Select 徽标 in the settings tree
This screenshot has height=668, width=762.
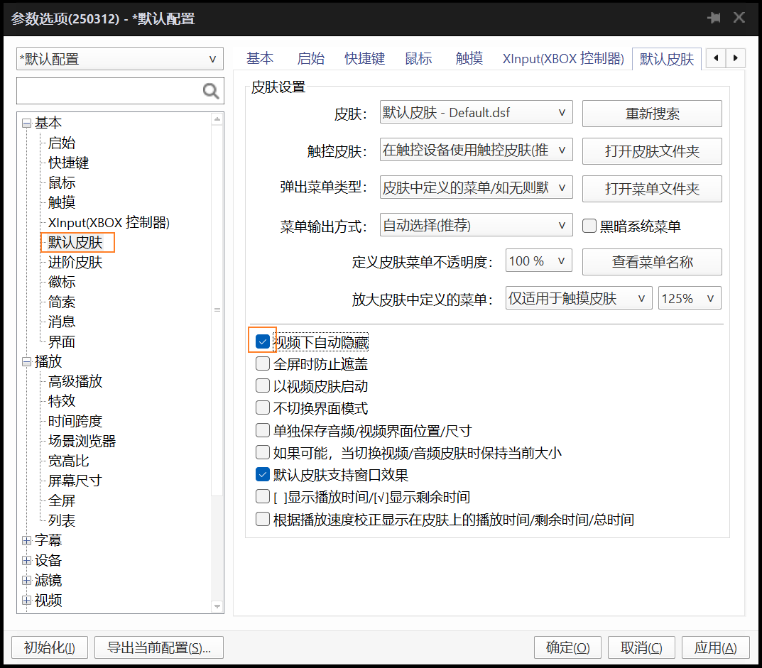62,283
